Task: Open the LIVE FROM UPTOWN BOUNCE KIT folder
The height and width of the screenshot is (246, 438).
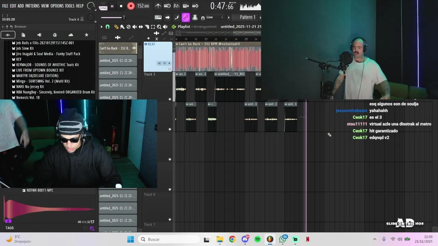Action: pyautogui.click(x=40, y=70)
